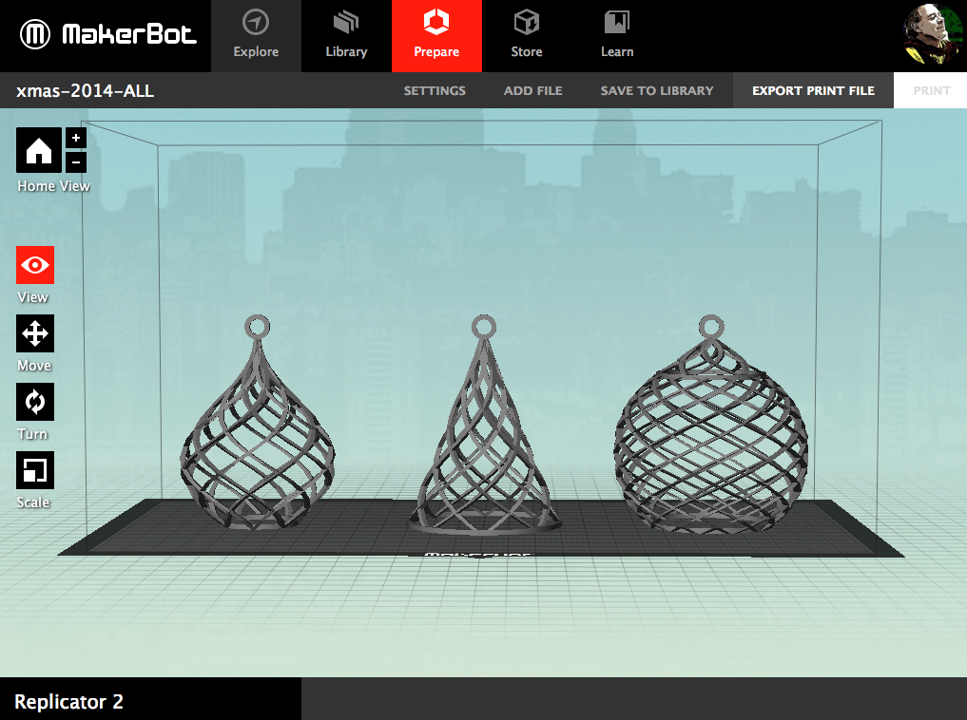Open the user profile avatar
This screenshot has height=720, width=967.
[x=933, y=34]
